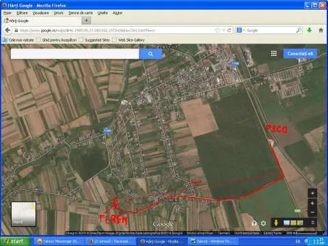Open the Unelte menu
The width and height of the screenshot is (328, 246).
click(x=102, y=13)
